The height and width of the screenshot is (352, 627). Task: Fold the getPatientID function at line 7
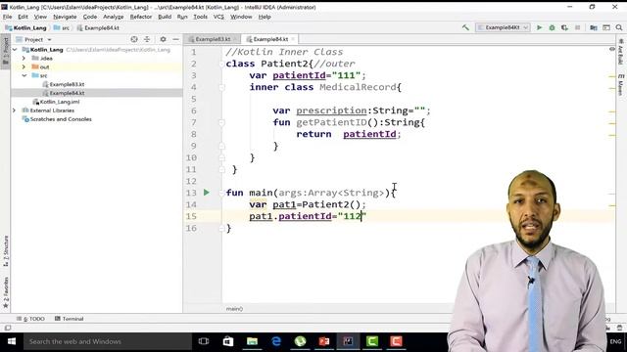tap(221, 122)
